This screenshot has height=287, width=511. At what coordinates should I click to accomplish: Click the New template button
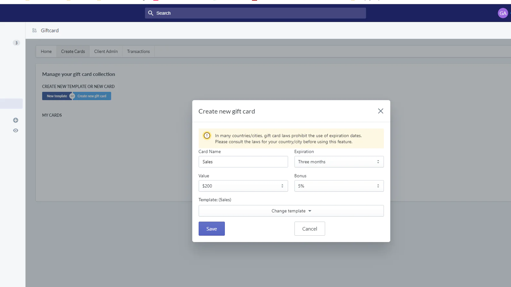(x=57, y=96)
